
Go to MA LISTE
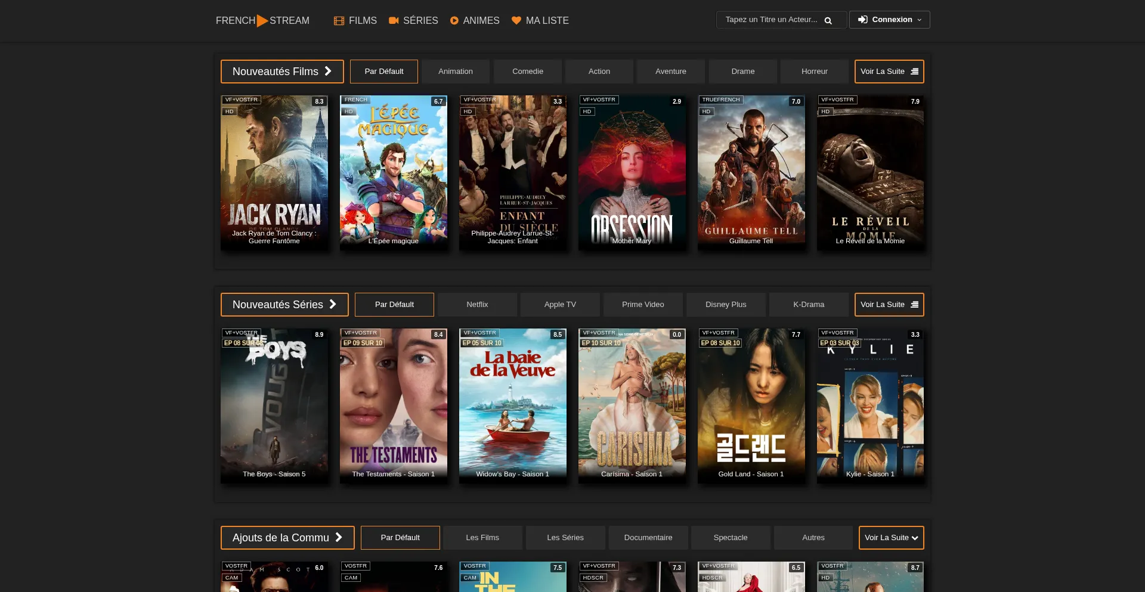[x=540, y=20]
